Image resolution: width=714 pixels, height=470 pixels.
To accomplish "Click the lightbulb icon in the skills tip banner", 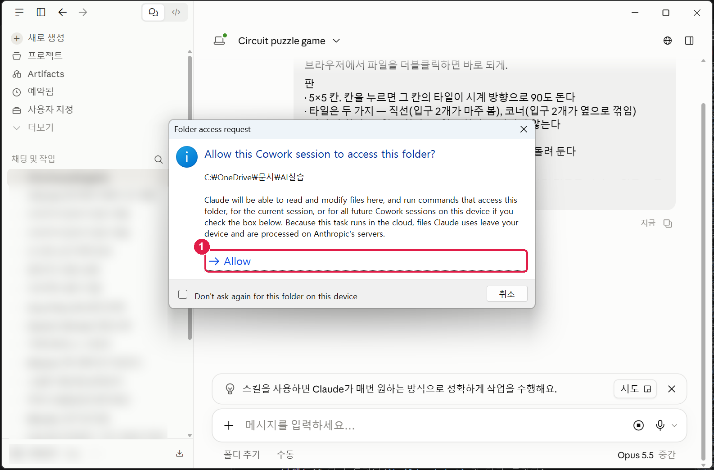I will 230,389.
